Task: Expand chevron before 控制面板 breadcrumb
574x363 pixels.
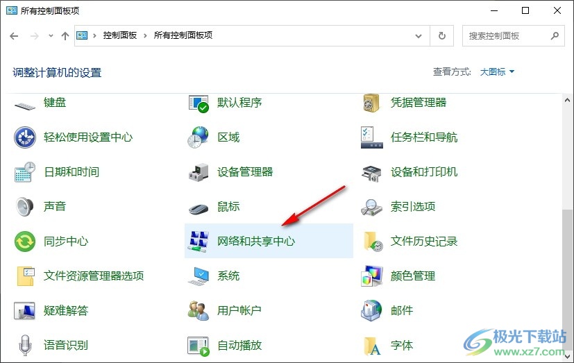Action: tap(94, 35)
